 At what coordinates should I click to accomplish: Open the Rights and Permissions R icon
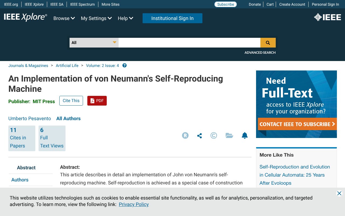pyautogui.click(x=185, y=136)
